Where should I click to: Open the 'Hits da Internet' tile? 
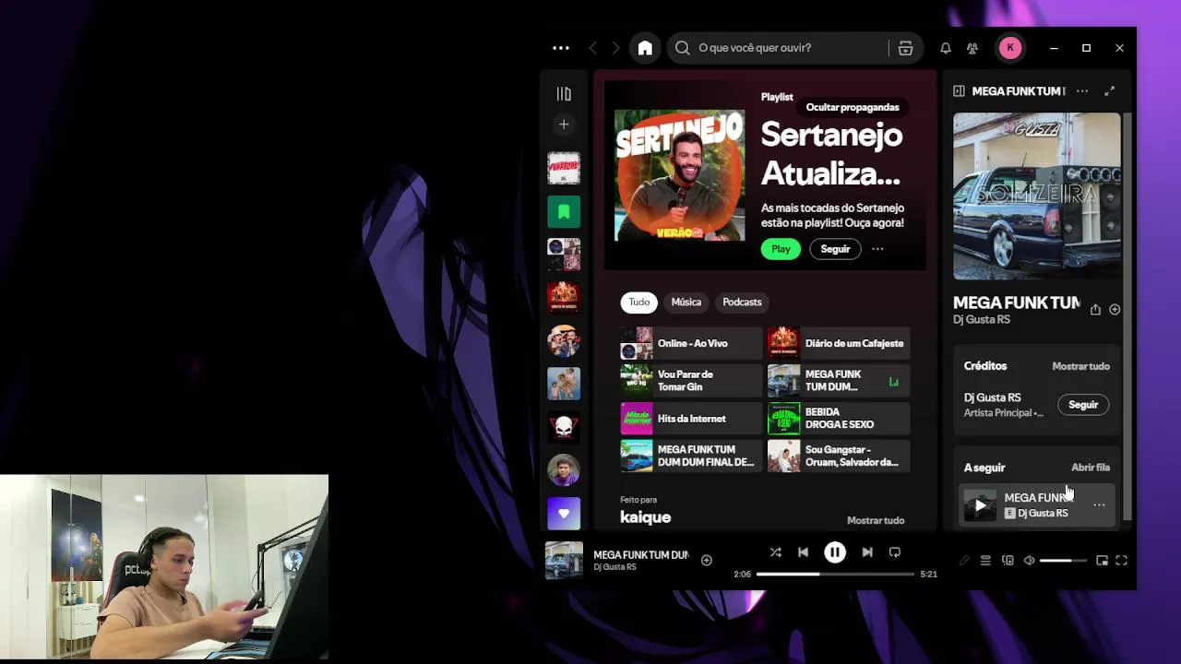click(x=691, y=419)
